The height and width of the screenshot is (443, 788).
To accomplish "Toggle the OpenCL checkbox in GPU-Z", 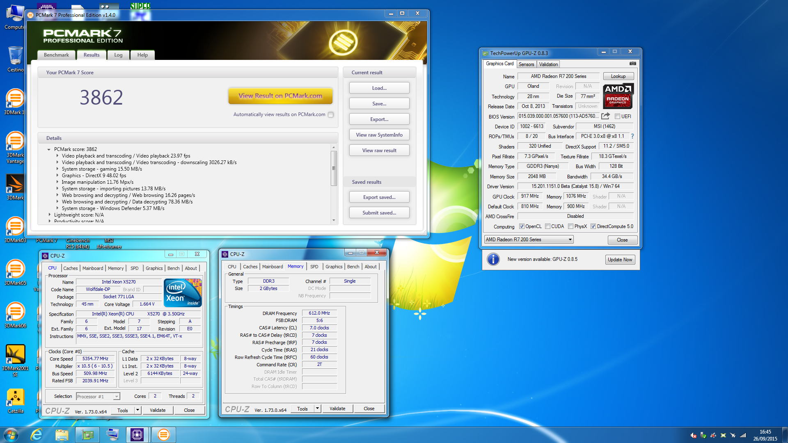I will coord(522,226).
